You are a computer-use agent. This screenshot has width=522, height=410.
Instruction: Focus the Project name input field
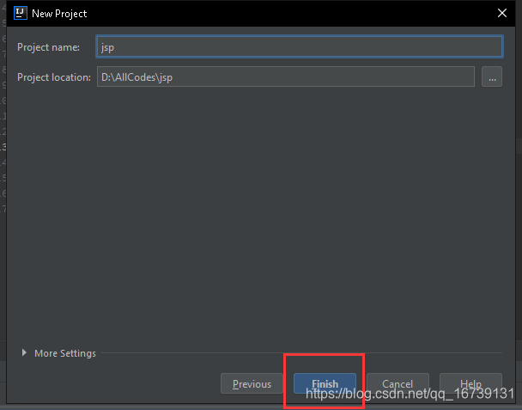[300, 46]
